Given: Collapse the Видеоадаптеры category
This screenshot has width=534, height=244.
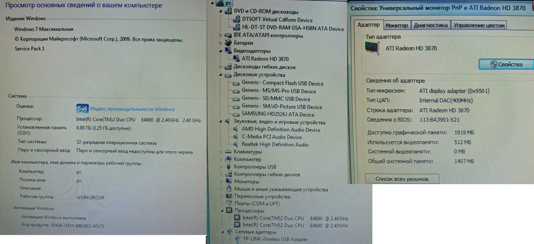Looking at the screenshot, I should [221, 51].
